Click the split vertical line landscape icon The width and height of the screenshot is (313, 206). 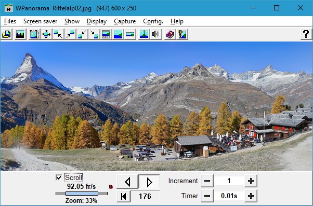click(x=144, y=34)
